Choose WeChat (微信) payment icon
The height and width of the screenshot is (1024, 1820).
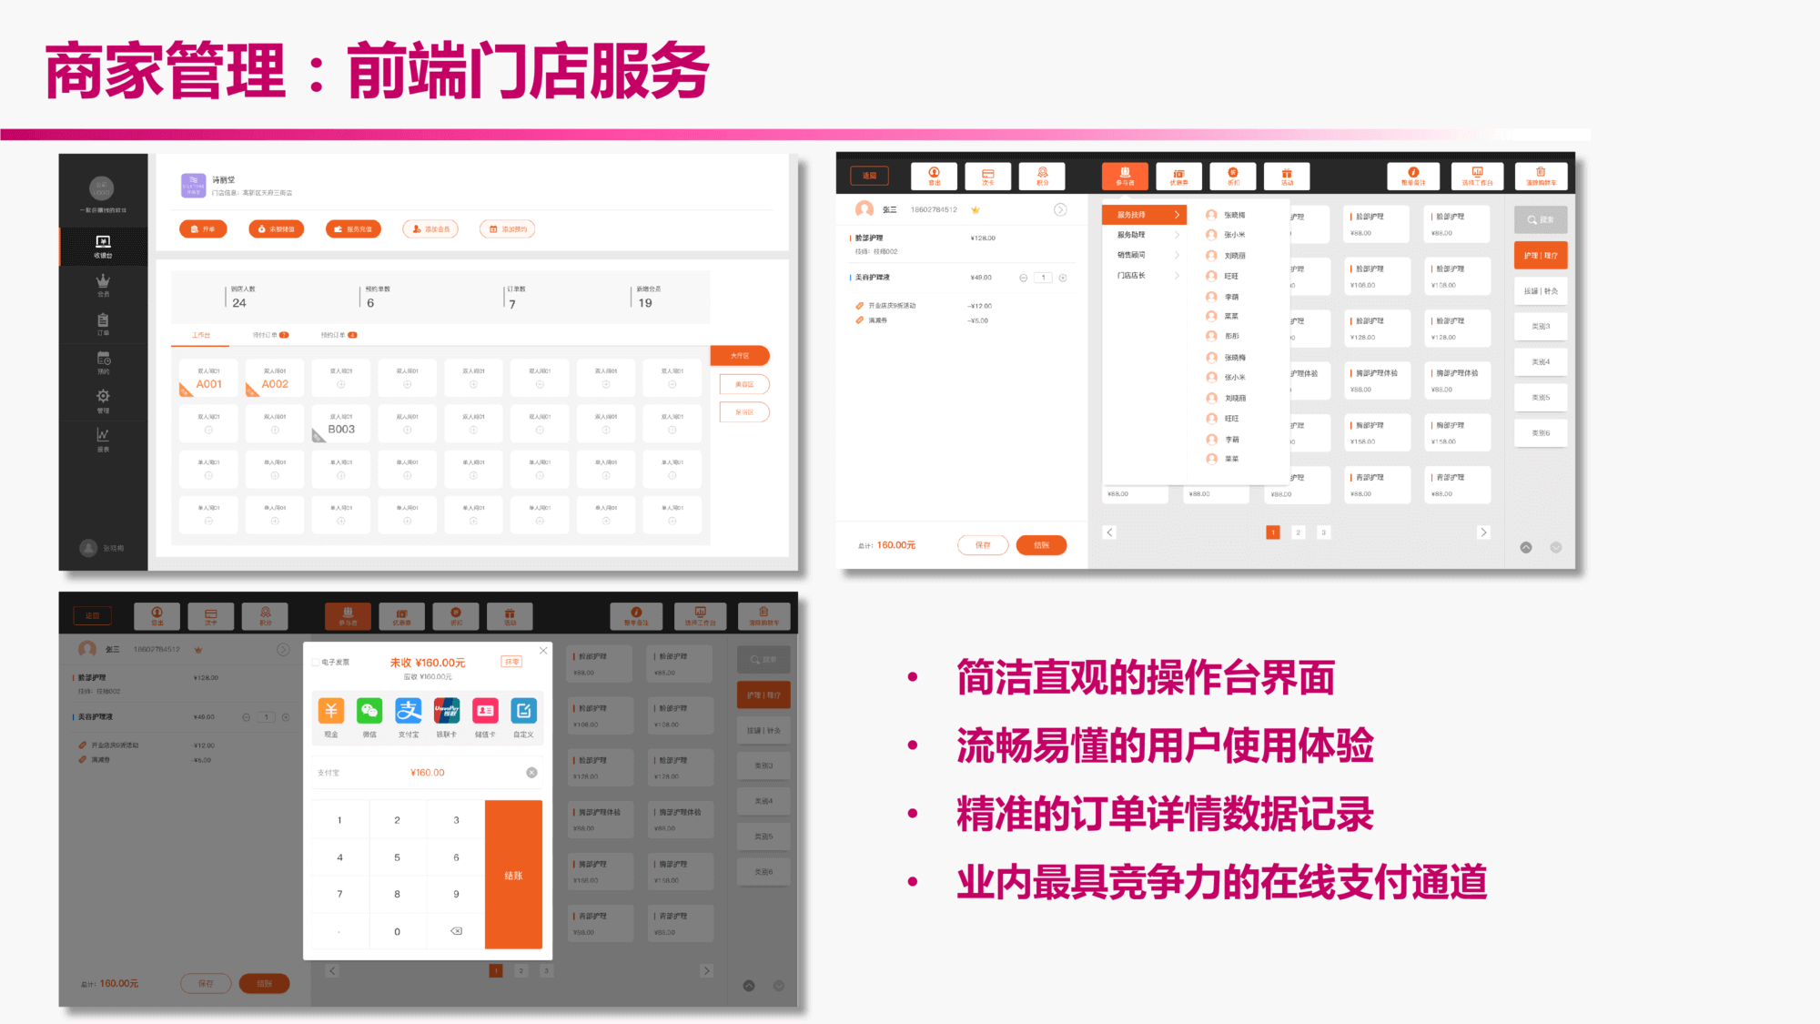[x=369, y=712]
